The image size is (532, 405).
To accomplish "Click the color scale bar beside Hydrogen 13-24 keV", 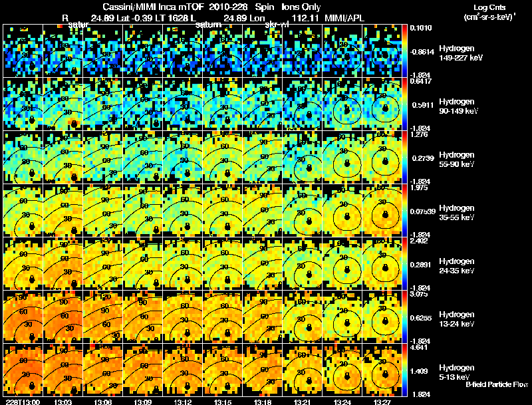I will 404,317.
